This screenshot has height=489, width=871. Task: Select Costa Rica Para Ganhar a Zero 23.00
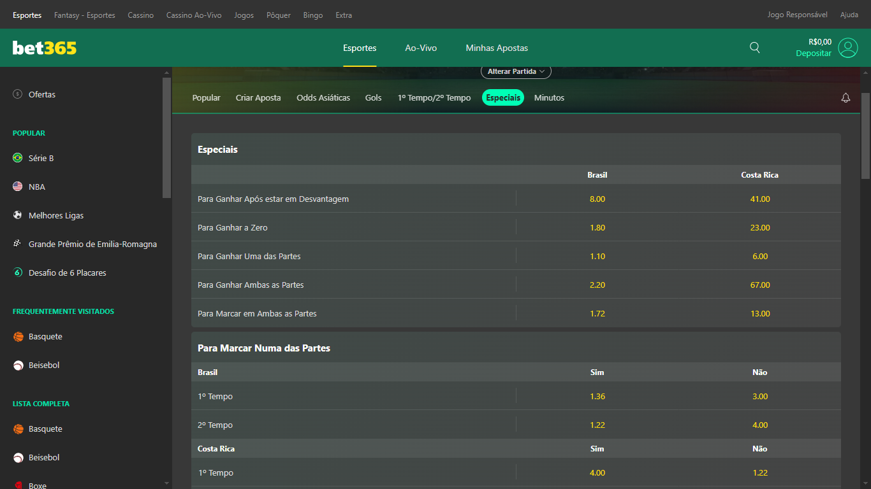(760, 227)
